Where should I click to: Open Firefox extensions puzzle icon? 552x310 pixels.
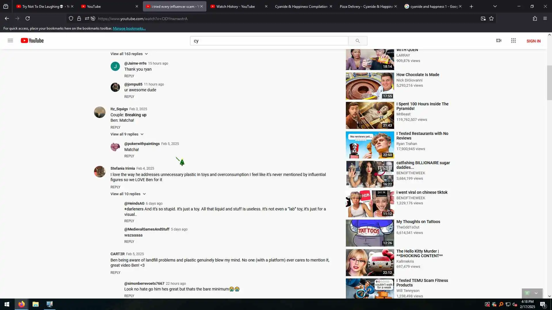(535, 18)
